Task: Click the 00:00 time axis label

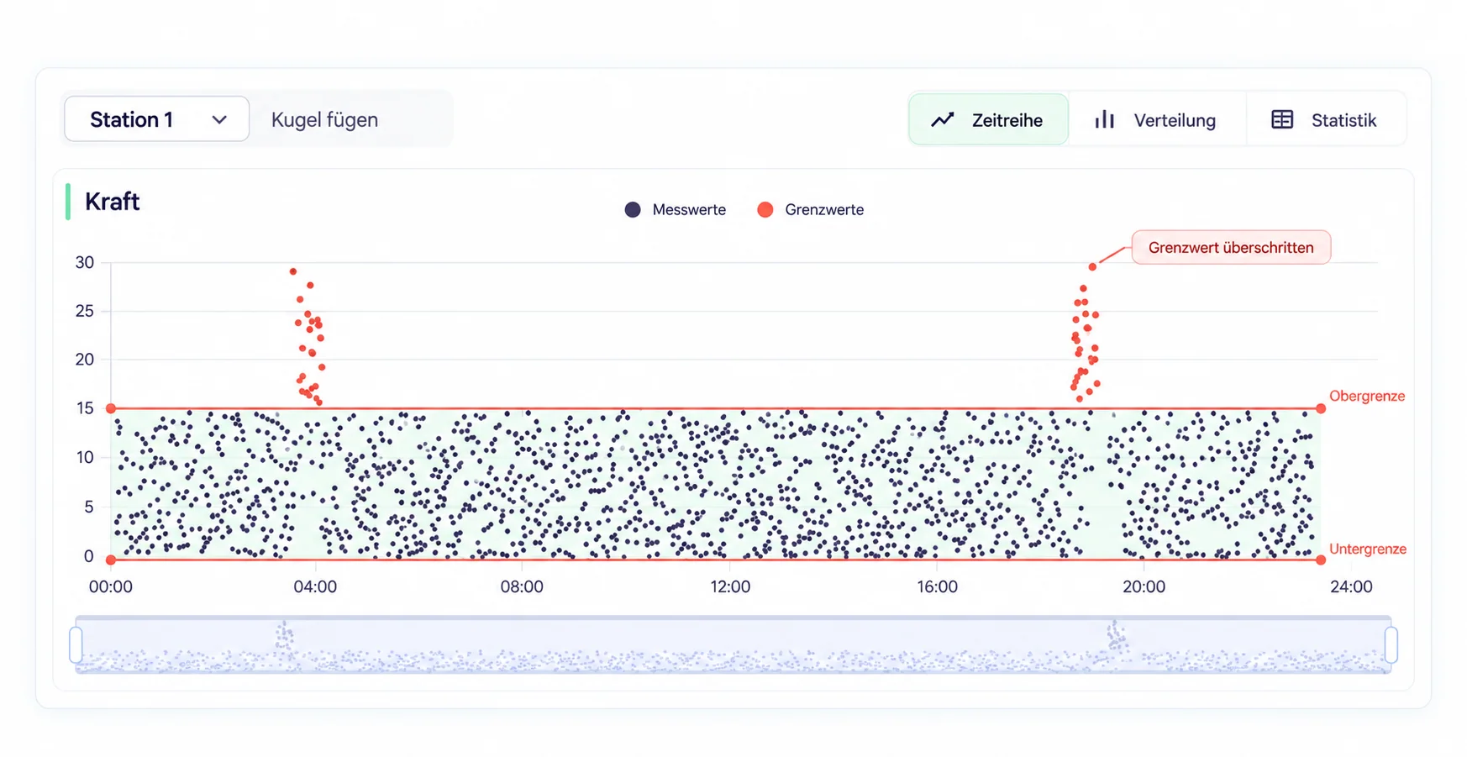Action: [x=111, y=587]
